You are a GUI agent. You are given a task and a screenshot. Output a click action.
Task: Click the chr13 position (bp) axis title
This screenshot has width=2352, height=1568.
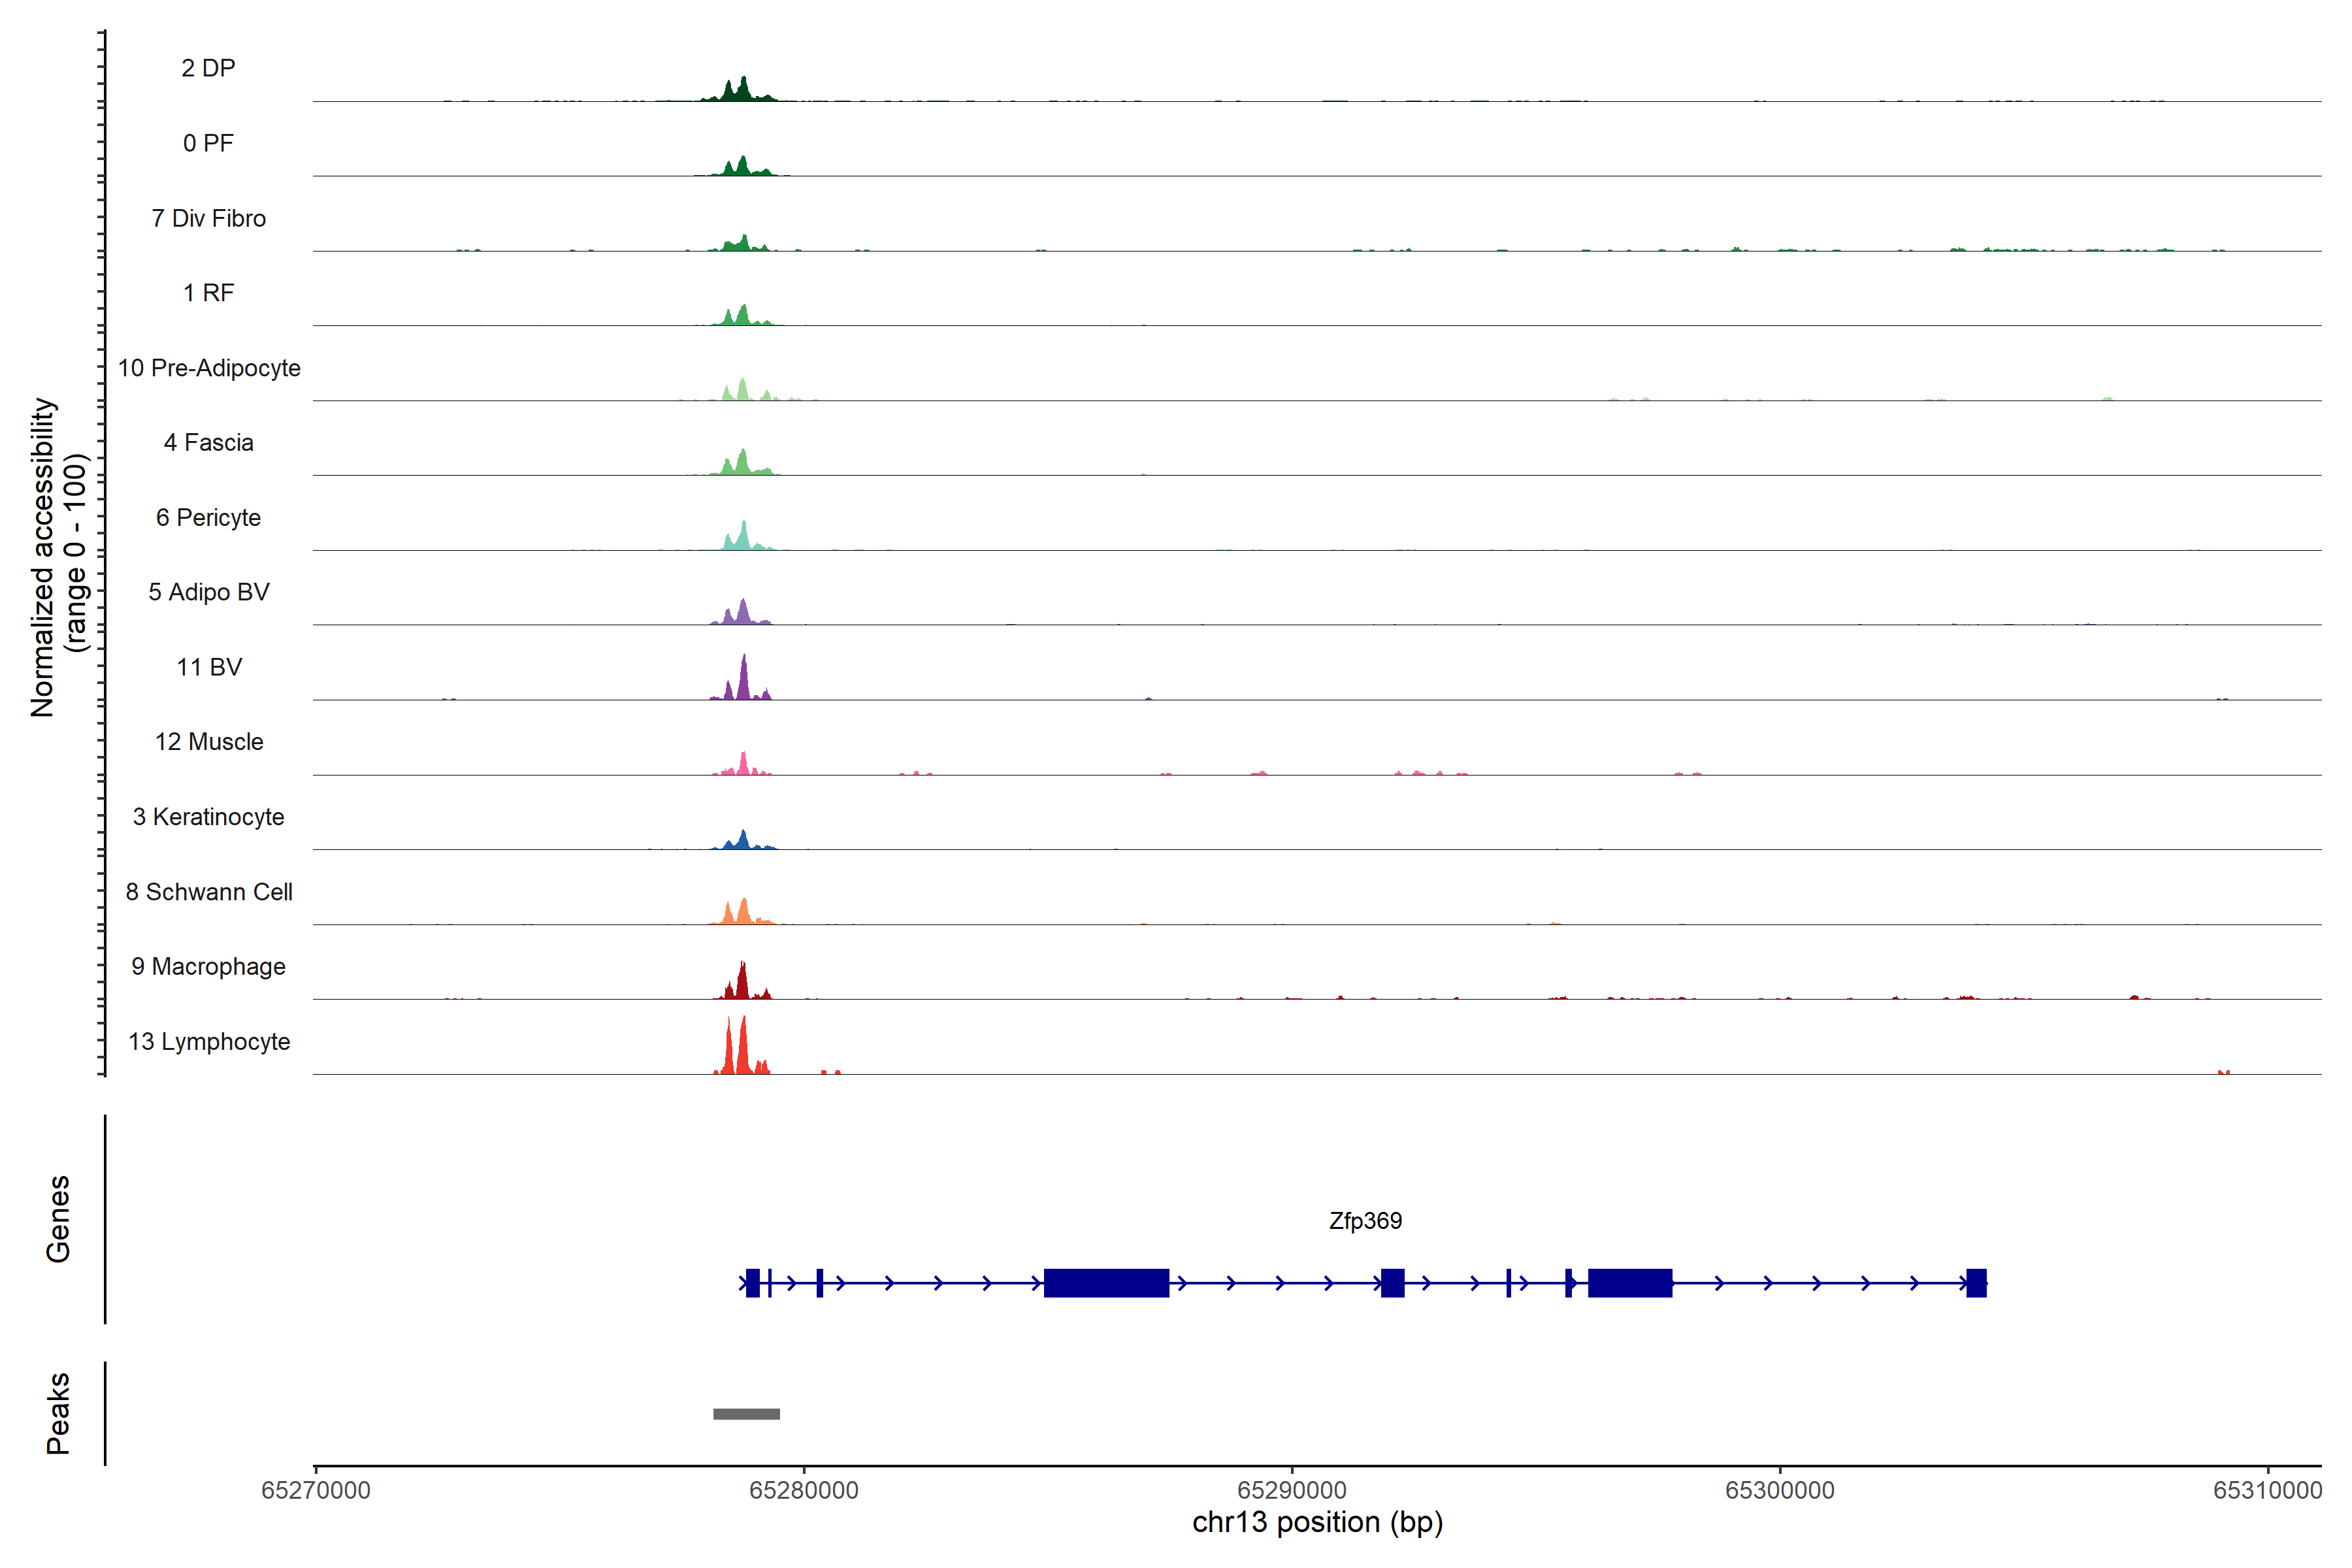[1317, 1523]
